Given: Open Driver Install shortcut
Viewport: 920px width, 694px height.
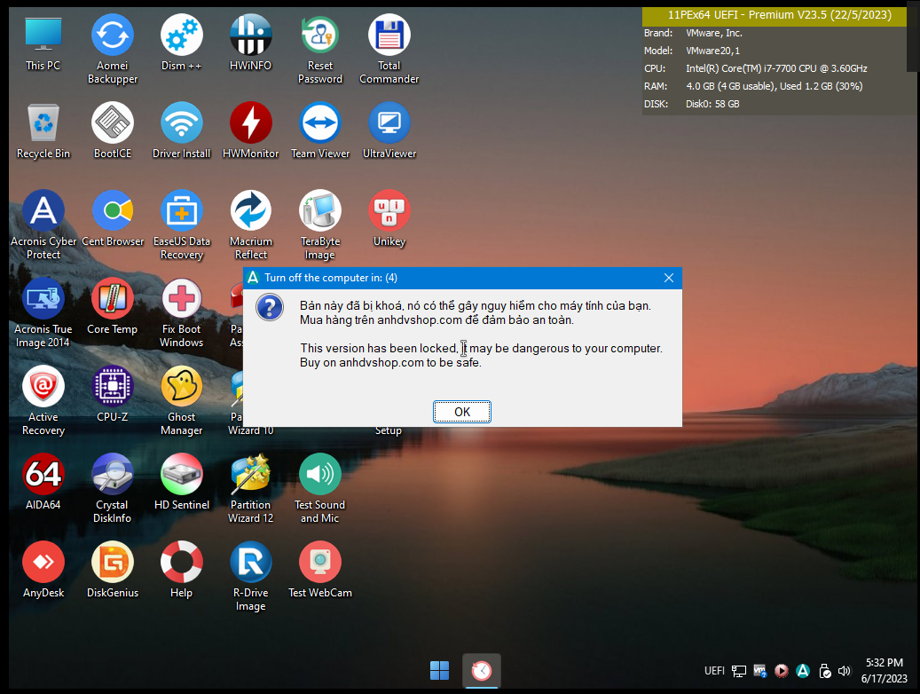Looking at the screenshot, I should [x=181, y=130].
